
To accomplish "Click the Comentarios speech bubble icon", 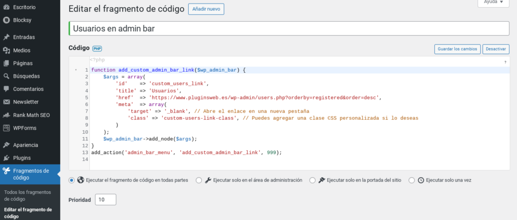I will click(6, 89).
